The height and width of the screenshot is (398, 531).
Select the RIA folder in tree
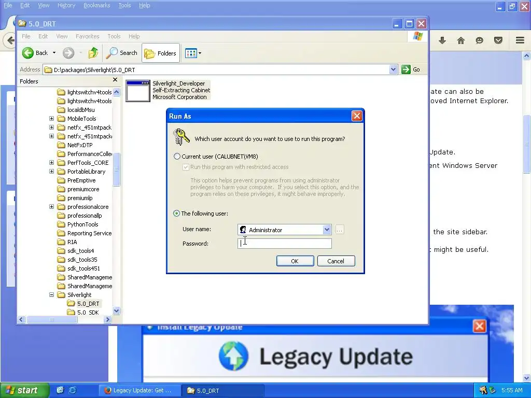tap(72, 242)
